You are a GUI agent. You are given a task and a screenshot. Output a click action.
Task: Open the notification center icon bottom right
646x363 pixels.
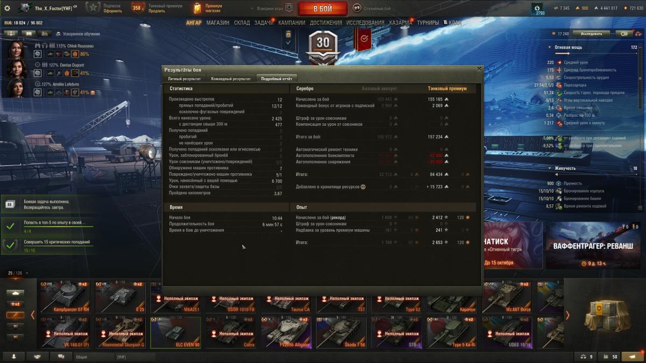632,356
